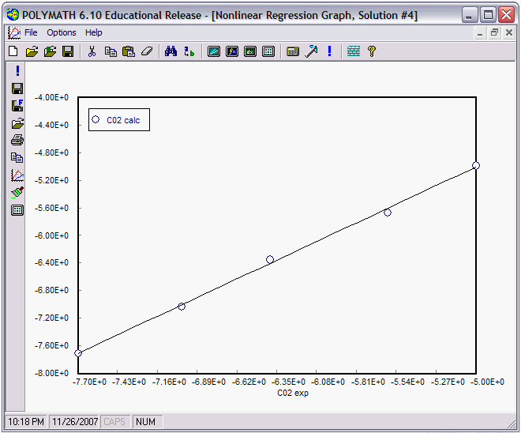Click the Paste clipboard icon
Screen dimensions: 521x433
pos(128,51)
